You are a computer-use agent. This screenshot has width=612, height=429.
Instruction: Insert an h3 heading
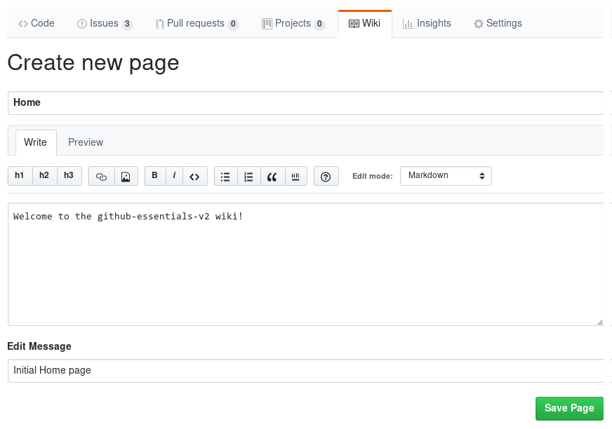(69, 176)
